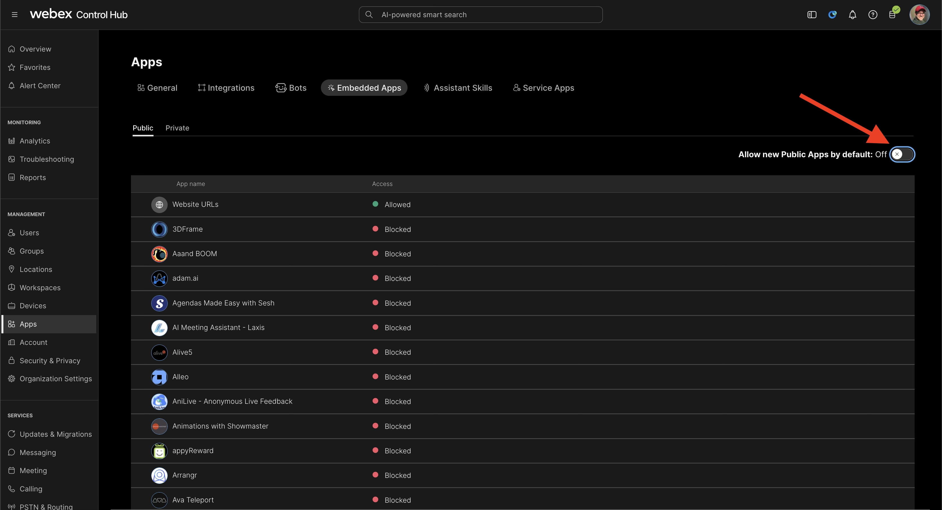942x510 pixels.
Task: Click the Aaand BOOM app icon
Action: 159,254
